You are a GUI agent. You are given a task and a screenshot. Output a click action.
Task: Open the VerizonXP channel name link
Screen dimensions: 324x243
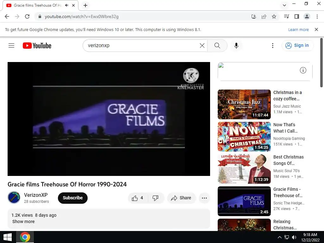36,195
